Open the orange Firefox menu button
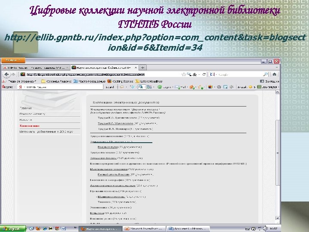This screenshot has width=309, height=232. [13, 61]
